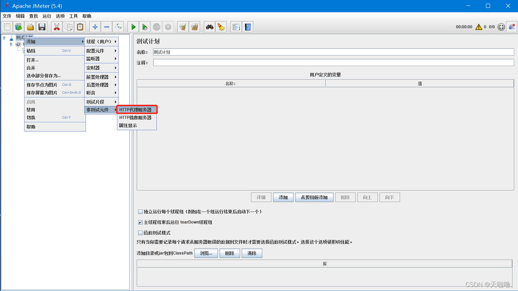Viewport: 518px width, 291px height.
Task: Expand the 测试片段 submenu
Action: tap(101, 102)
